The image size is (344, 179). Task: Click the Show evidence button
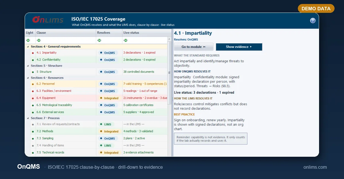point(239,47)
